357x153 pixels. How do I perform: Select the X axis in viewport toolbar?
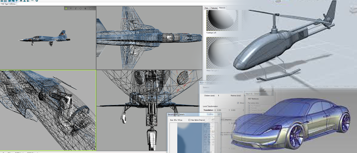click(66, 8)
